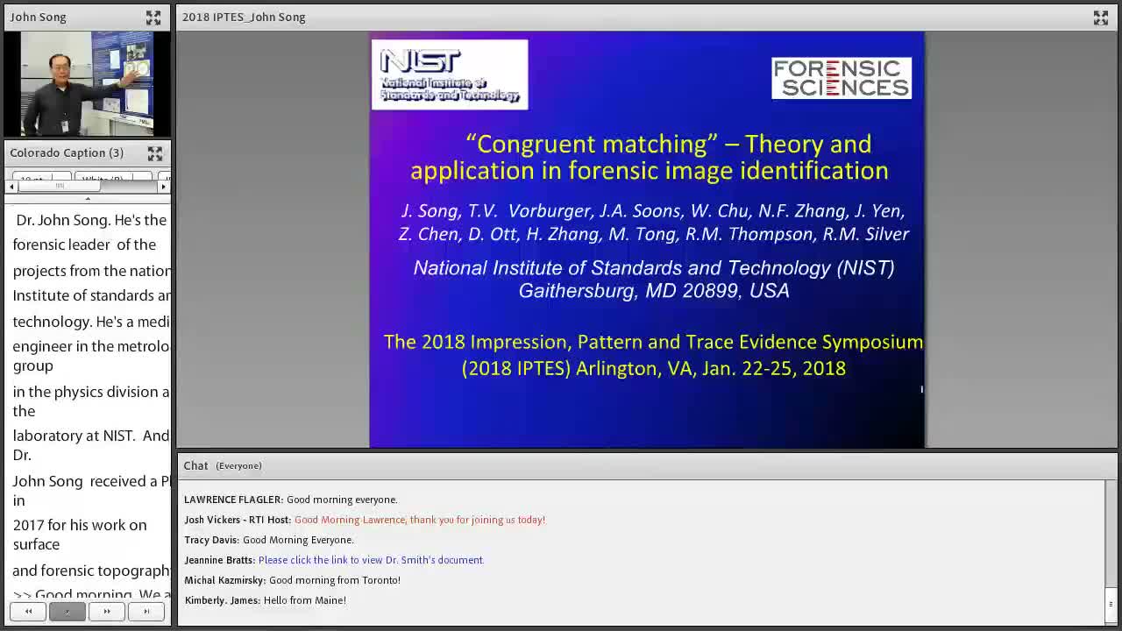The height and width of the screenshot is (631, 1122).
Task: Click the author line starting "J. Song, T.V. Vorburger"
Action: (x=653, y=211)
